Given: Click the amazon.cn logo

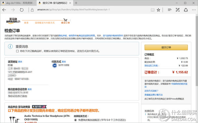Looking at the screenshot, I should (x=13, y=21).
